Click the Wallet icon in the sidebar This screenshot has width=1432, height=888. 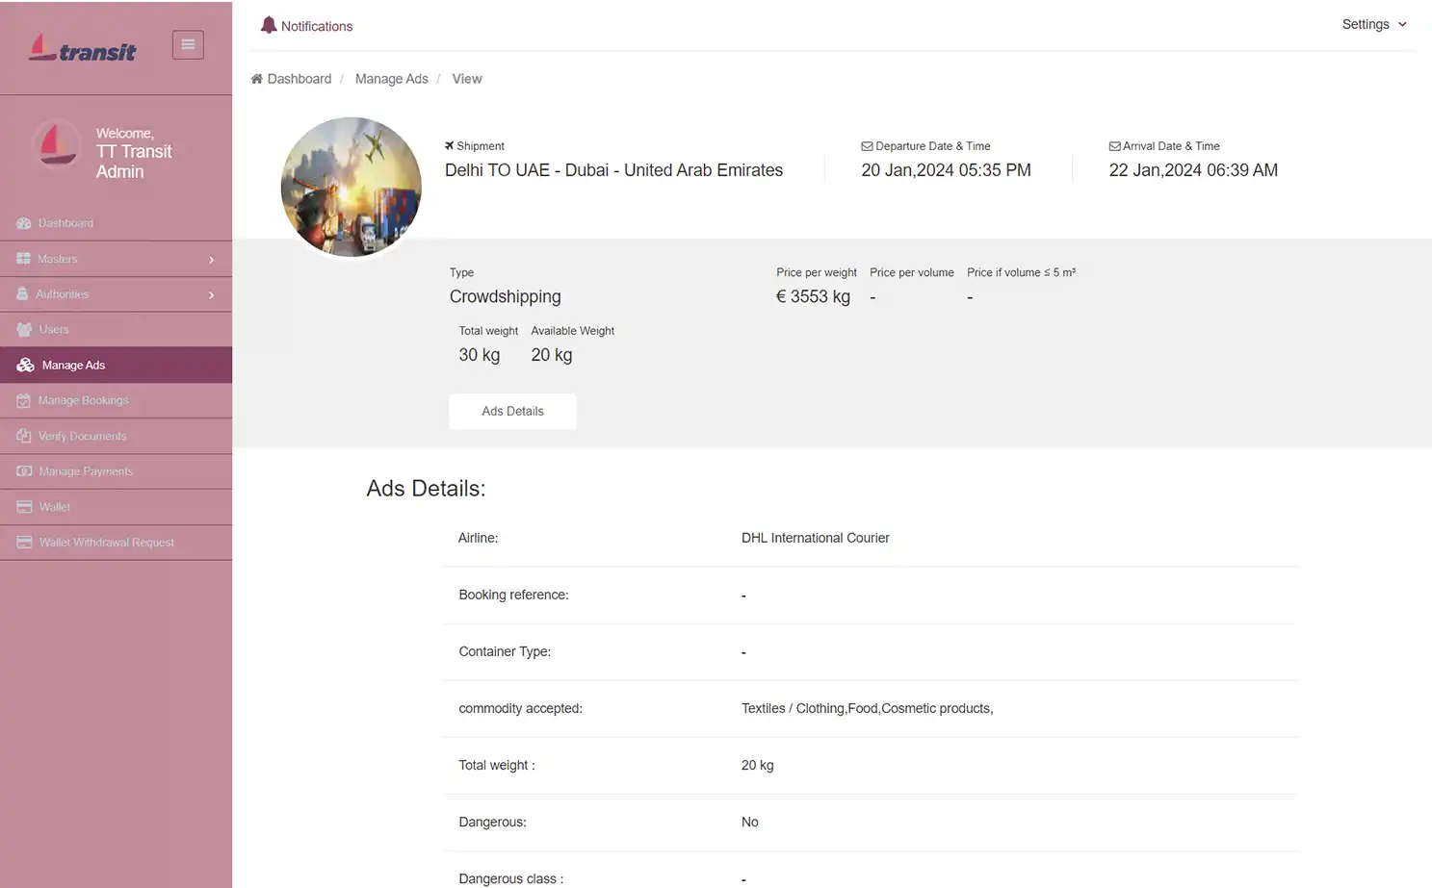(x=23, y=507)
